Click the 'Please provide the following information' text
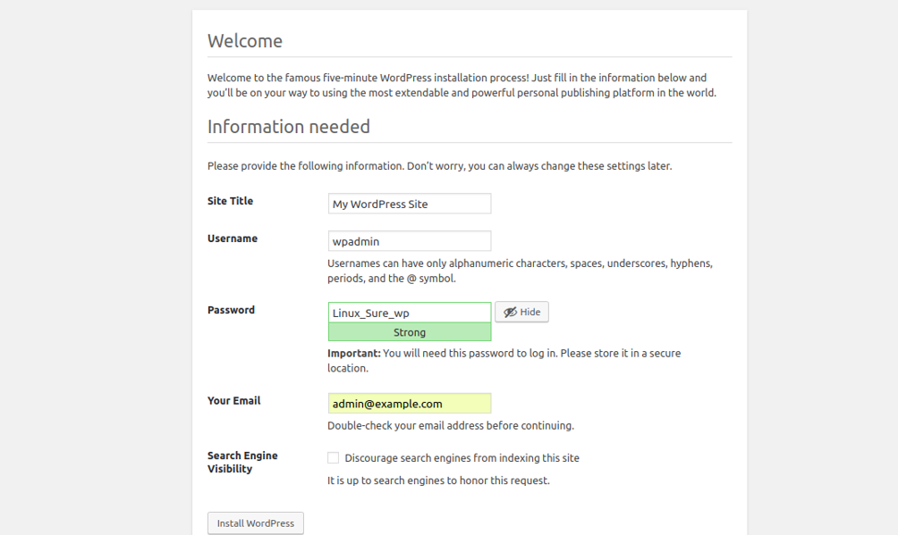 tap(440, 166)
